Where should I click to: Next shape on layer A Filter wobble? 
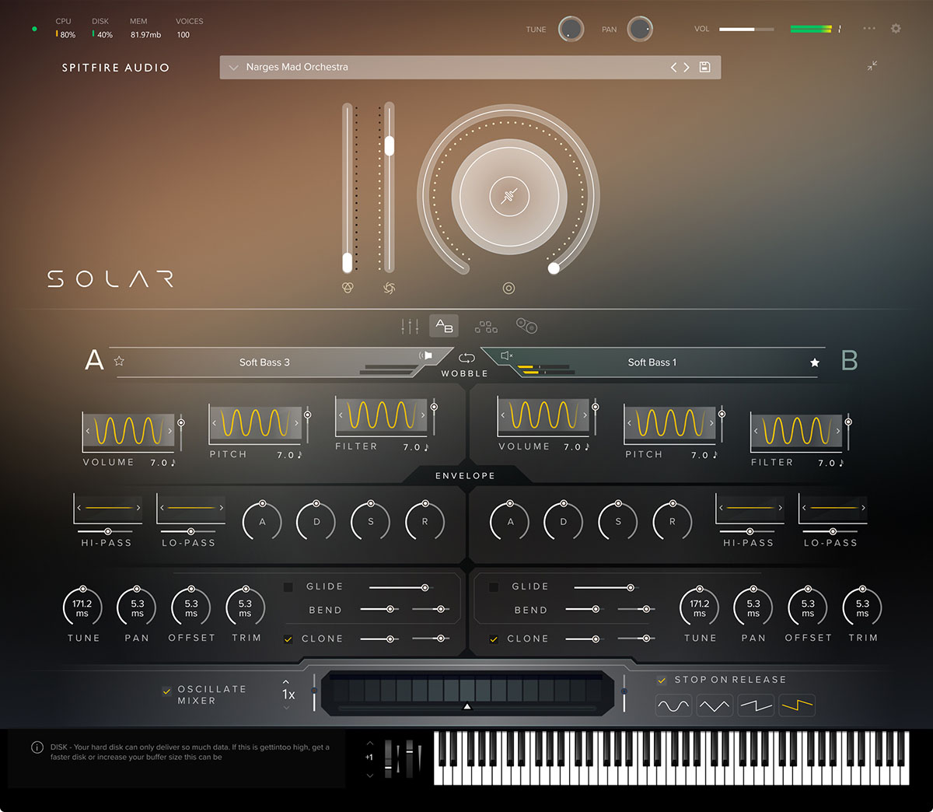(x=423, y=415)
